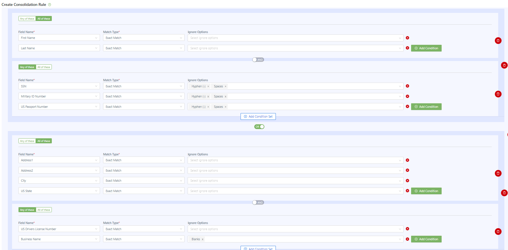Screen dimensions: 508x250
Task: Open the Ignore Options dropdown for Address1
Action: coord(295,160)
